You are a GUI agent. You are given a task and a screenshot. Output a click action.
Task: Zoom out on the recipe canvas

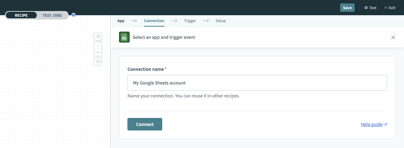coord(98,52)
